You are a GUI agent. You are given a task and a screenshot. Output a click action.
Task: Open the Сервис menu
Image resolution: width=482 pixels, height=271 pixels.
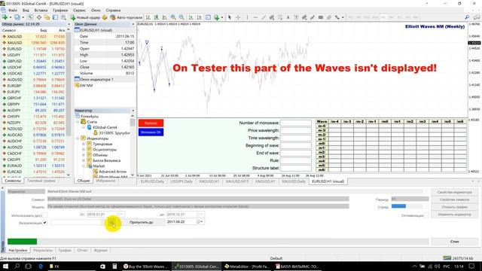coord(79,10)
